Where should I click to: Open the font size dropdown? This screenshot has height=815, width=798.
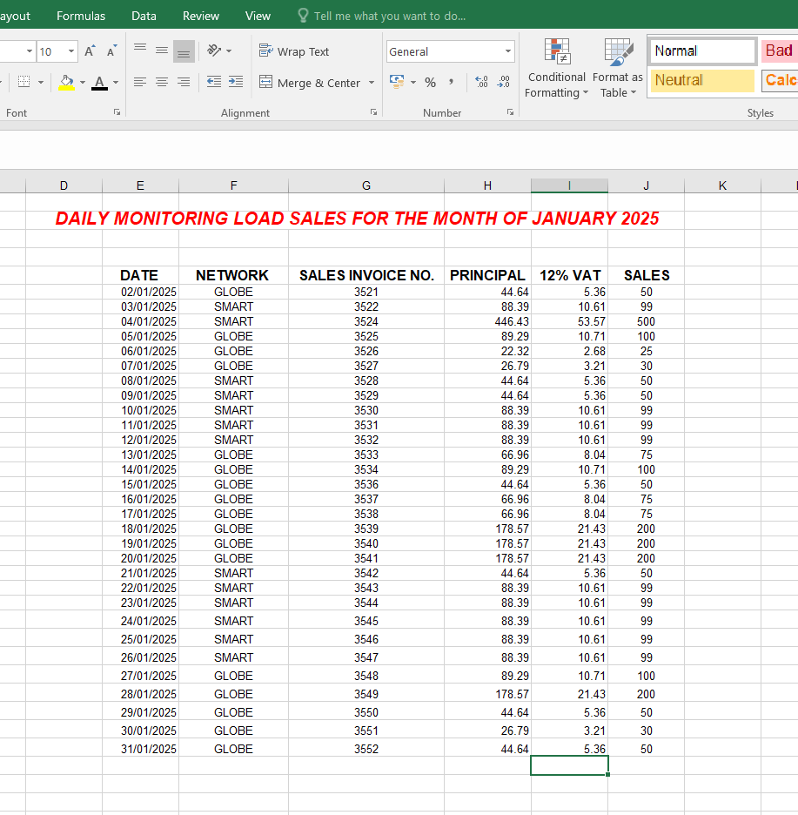pos(71,51)
